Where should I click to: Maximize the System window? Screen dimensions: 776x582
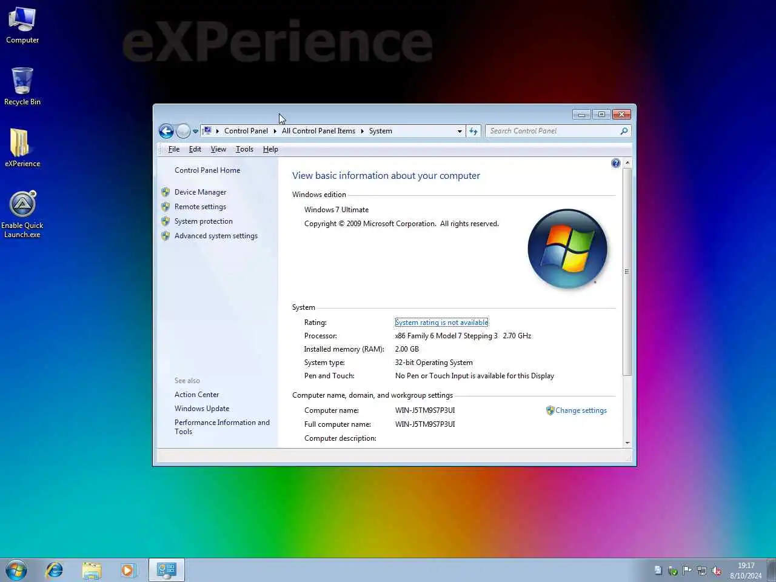(x=601, y=114)
